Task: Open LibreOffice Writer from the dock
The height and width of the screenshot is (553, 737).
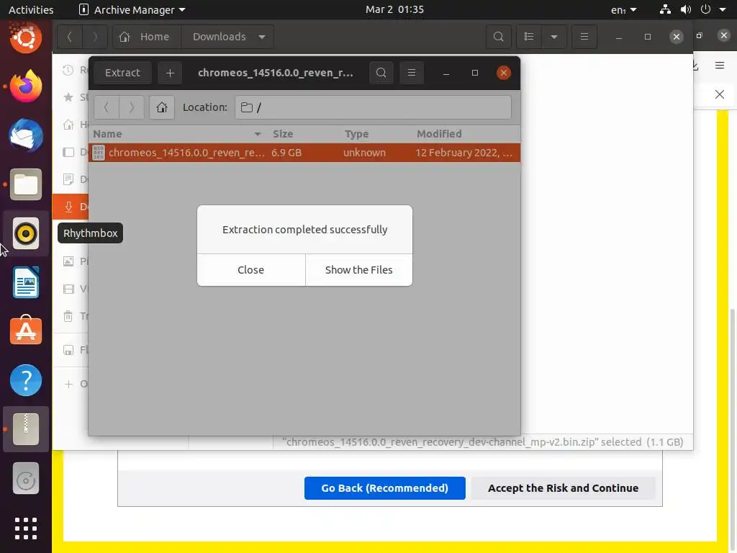Action: pos(26,282)
